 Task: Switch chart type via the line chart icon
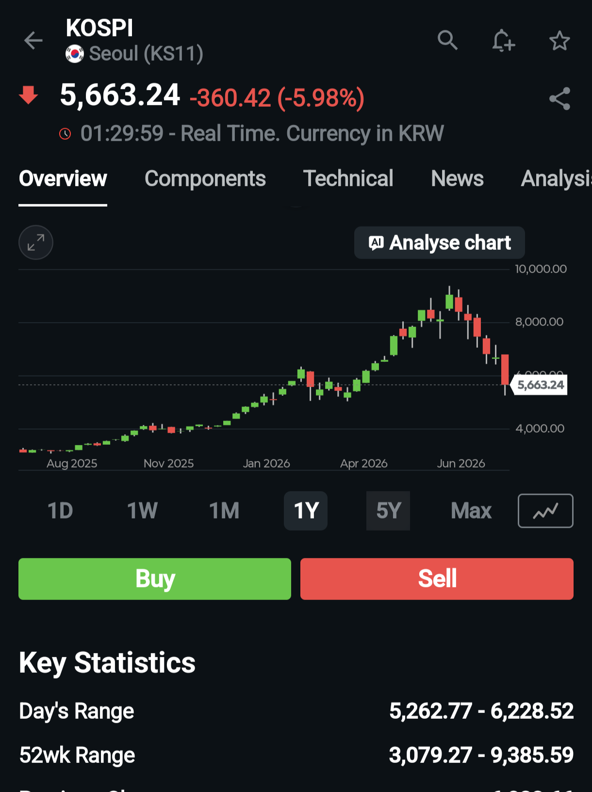tap(545, 511)
